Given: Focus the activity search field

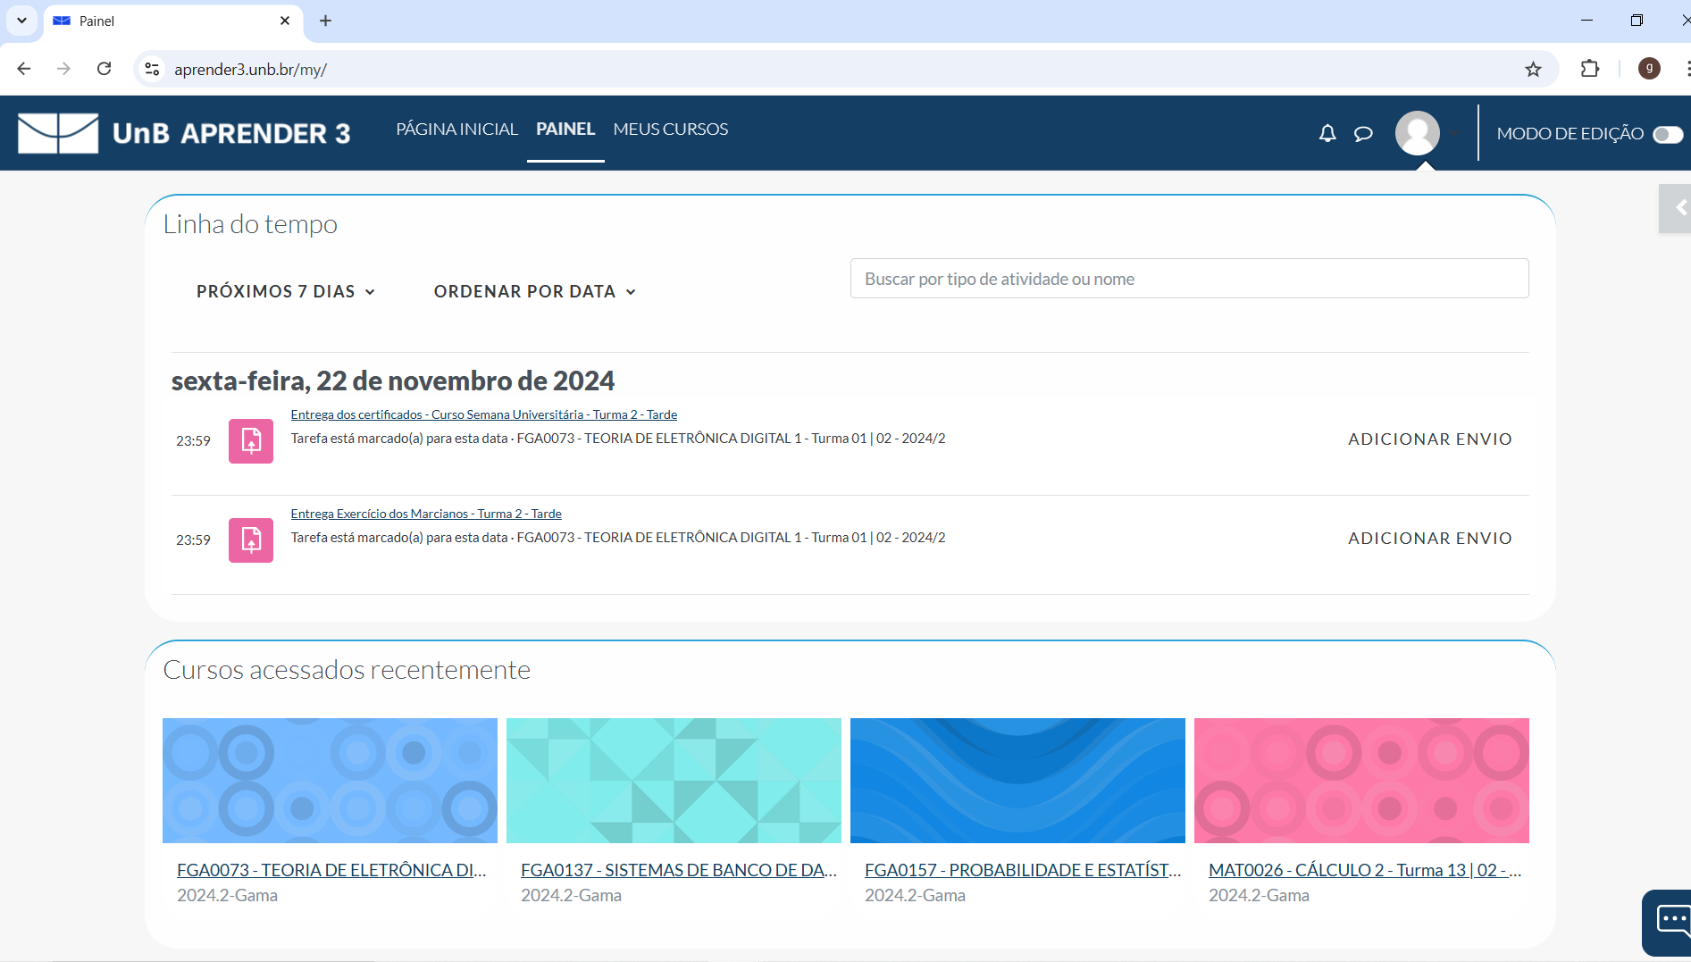Looking at the screenshot, I should [1189, 279].
